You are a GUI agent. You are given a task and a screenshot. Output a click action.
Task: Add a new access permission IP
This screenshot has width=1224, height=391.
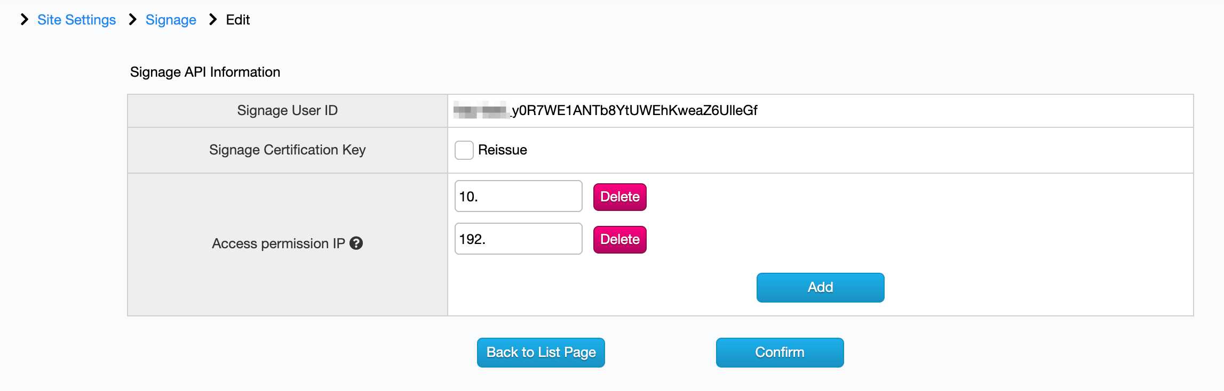click(820, 288)
